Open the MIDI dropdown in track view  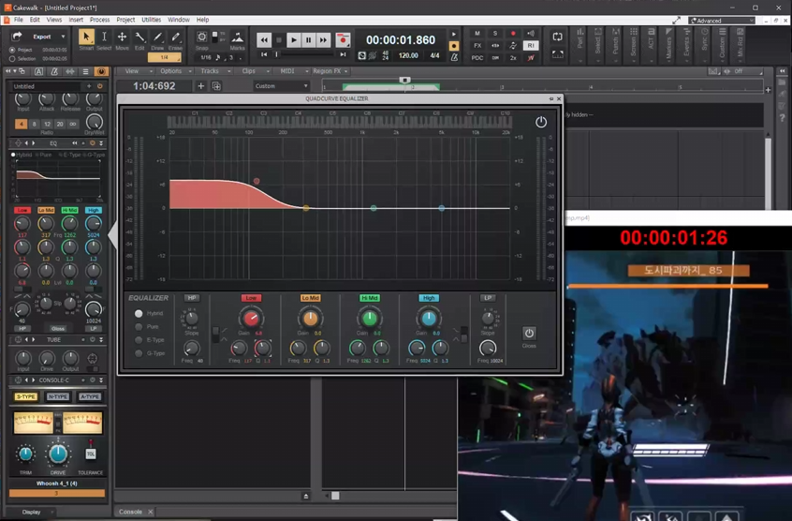[x=290, y=71]
